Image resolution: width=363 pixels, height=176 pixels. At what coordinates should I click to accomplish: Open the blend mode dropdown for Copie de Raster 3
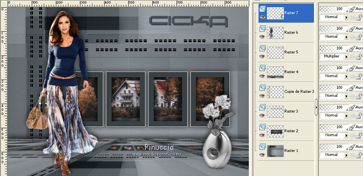click(x=334, y=96)
